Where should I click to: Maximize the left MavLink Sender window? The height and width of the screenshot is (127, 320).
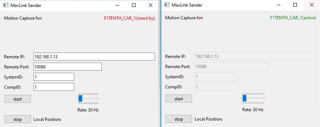[134, 5]
